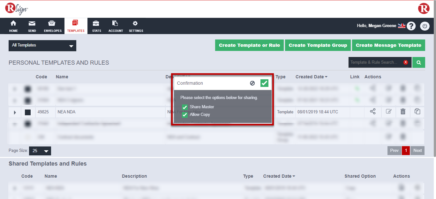Cancel the Confirmation dialog with the ban icon

(252, 83)
